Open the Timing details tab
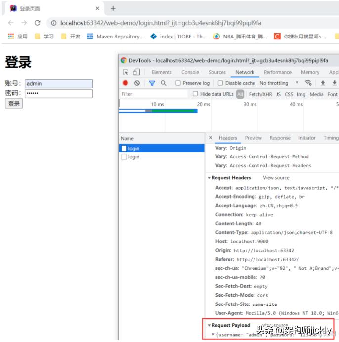Image resolution: width=339 pixels, height=342 pixels. (x=331, y=138)
